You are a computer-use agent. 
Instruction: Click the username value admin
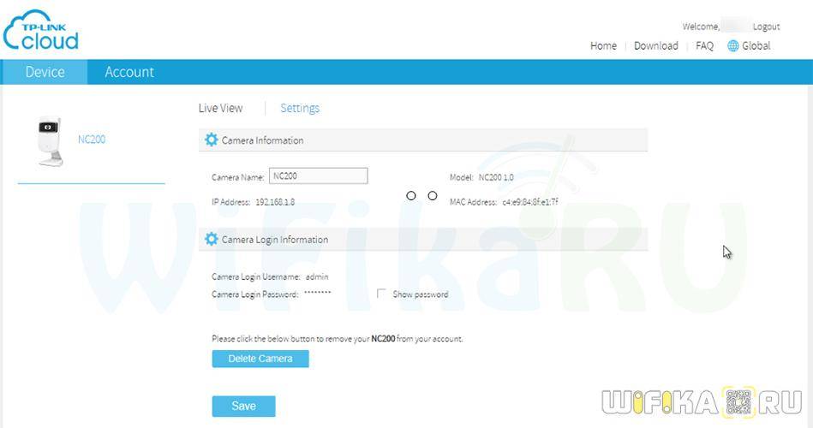point(317,276)
